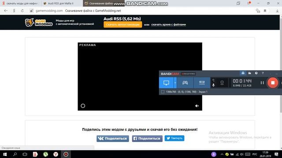
Task: Toggle Bandicam microphone recording
Action: pyautogui.click(x=213, y=85)
